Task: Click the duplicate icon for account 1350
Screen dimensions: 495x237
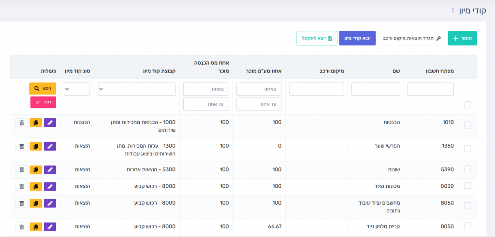Action: coord(36,146)
